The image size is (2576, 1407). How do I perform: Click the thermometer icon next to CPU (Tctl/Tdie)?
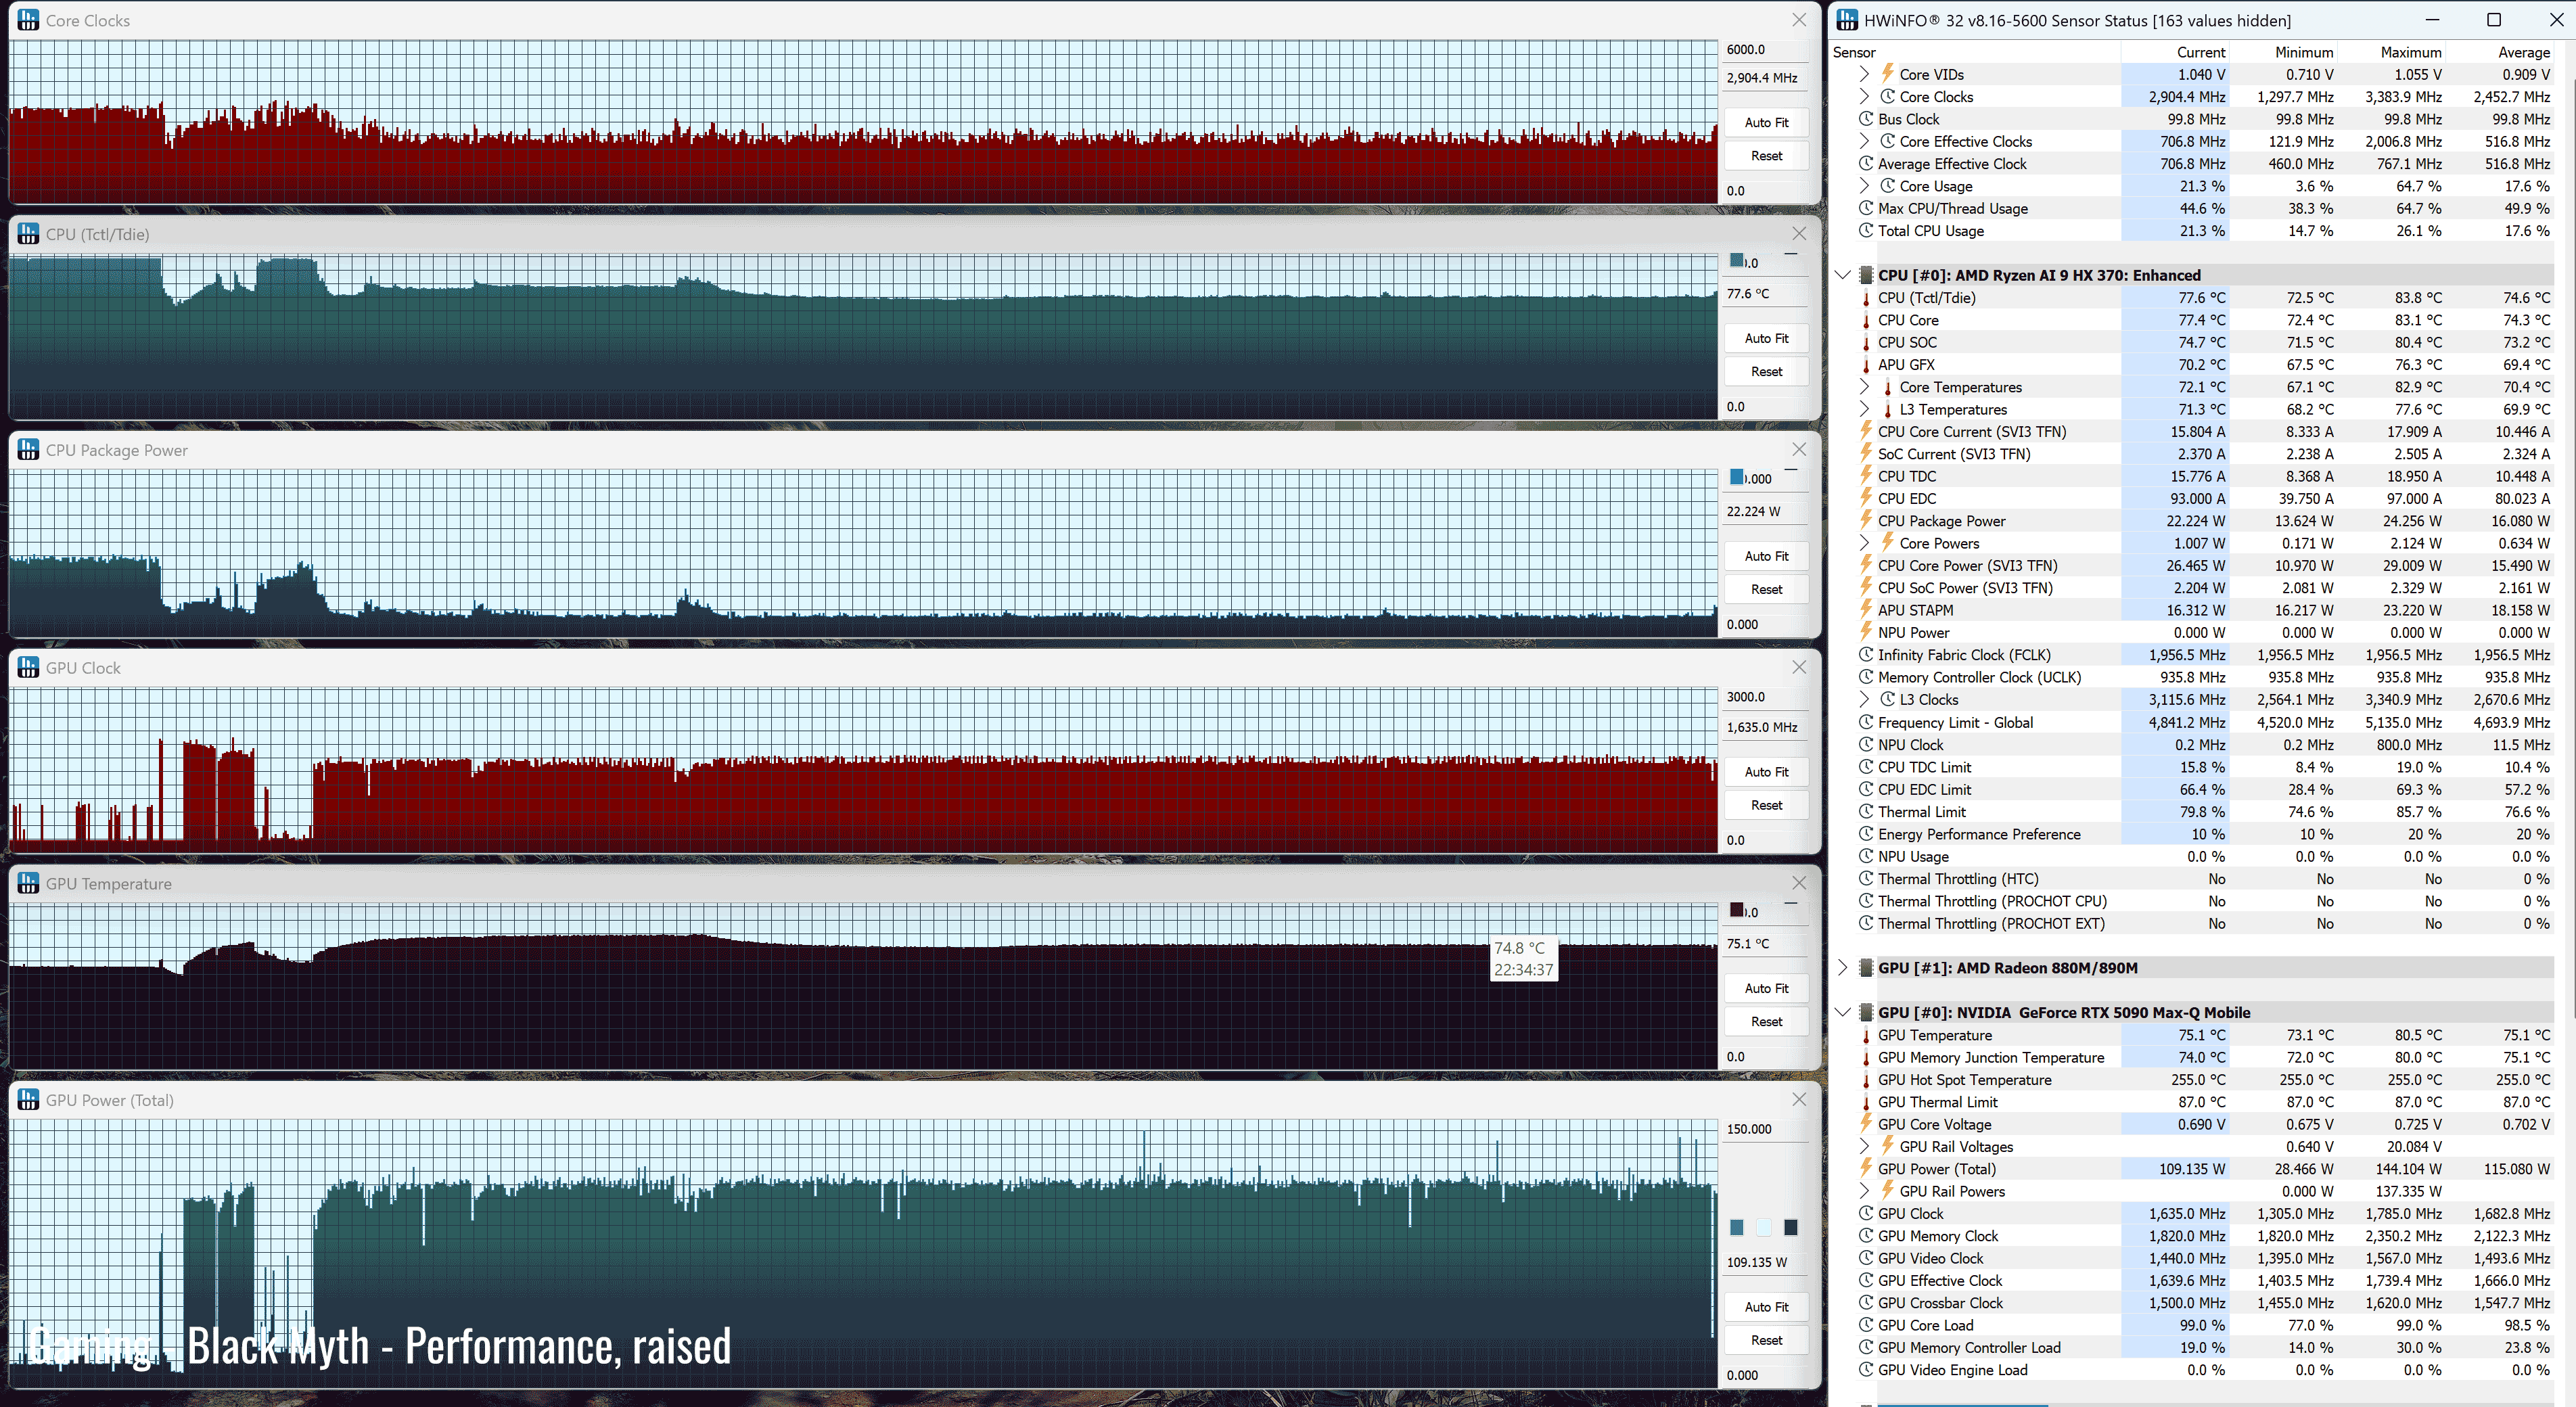(1866, 298)
